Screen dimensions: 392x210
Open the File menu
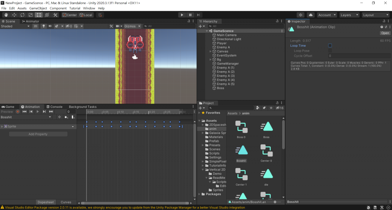click(4, 8)
